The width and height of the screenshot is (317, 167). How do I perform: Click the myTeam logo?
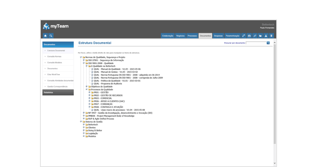click(x=53, y=26)
